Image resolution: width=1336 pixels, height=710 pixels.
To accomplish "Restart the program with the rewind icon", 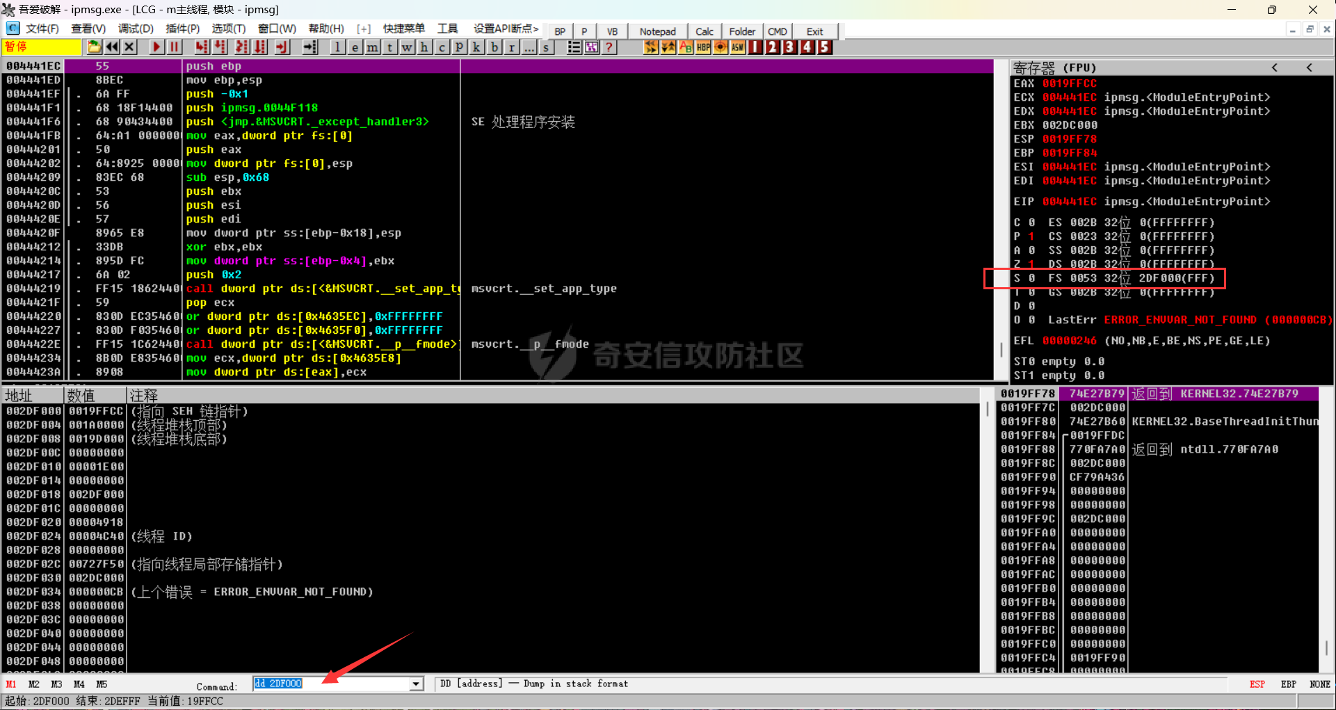I will pos(111,47).
